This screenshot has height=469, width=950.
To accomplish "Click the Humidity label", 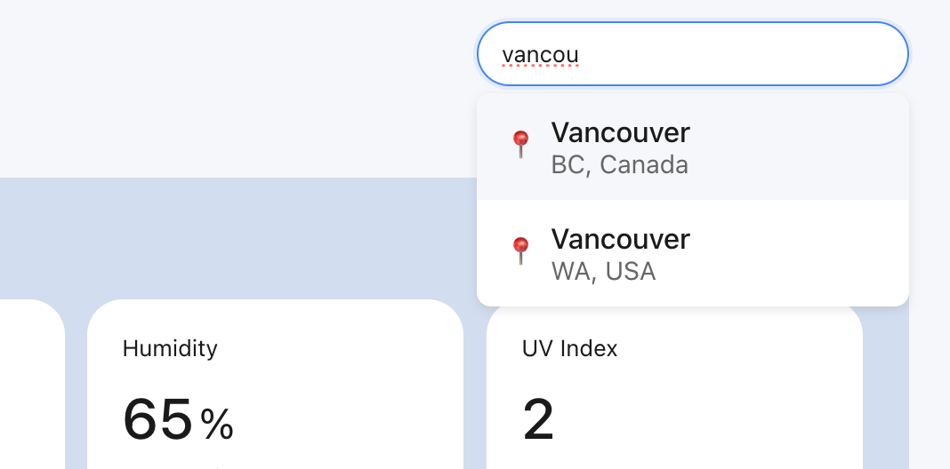I will pos(170,348).
